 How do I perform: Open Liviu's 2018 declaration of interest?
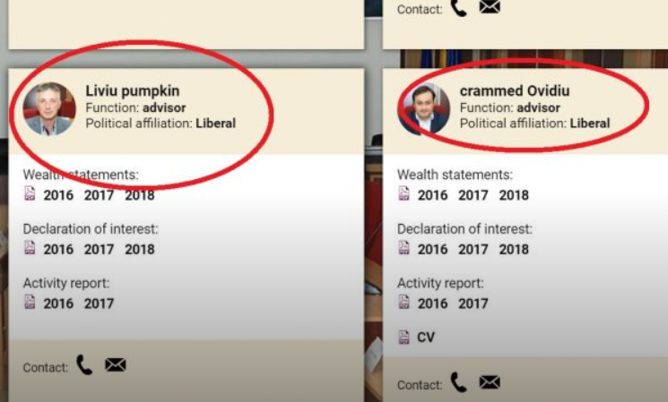tap(140, 249)
